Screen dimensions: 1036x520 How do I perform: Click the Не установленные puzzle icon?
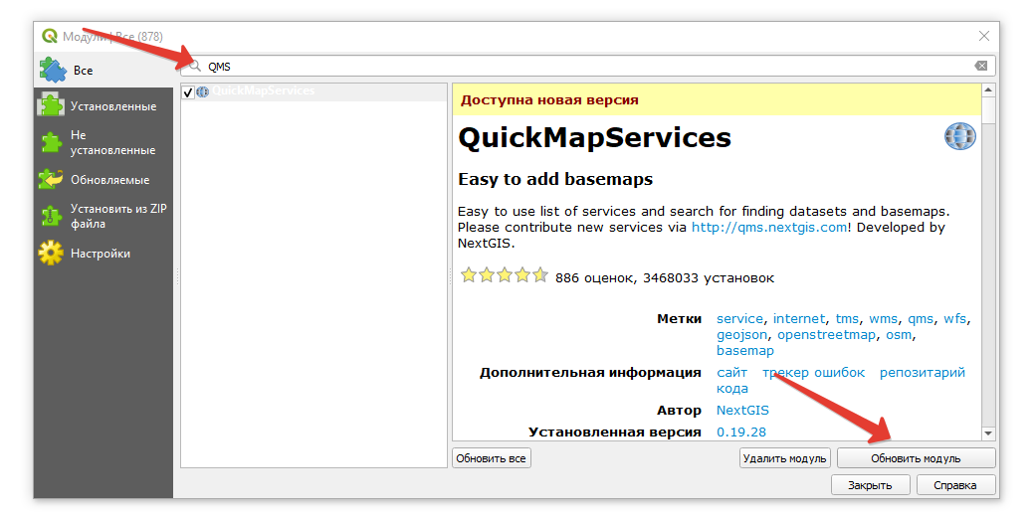tap(51, 142)
